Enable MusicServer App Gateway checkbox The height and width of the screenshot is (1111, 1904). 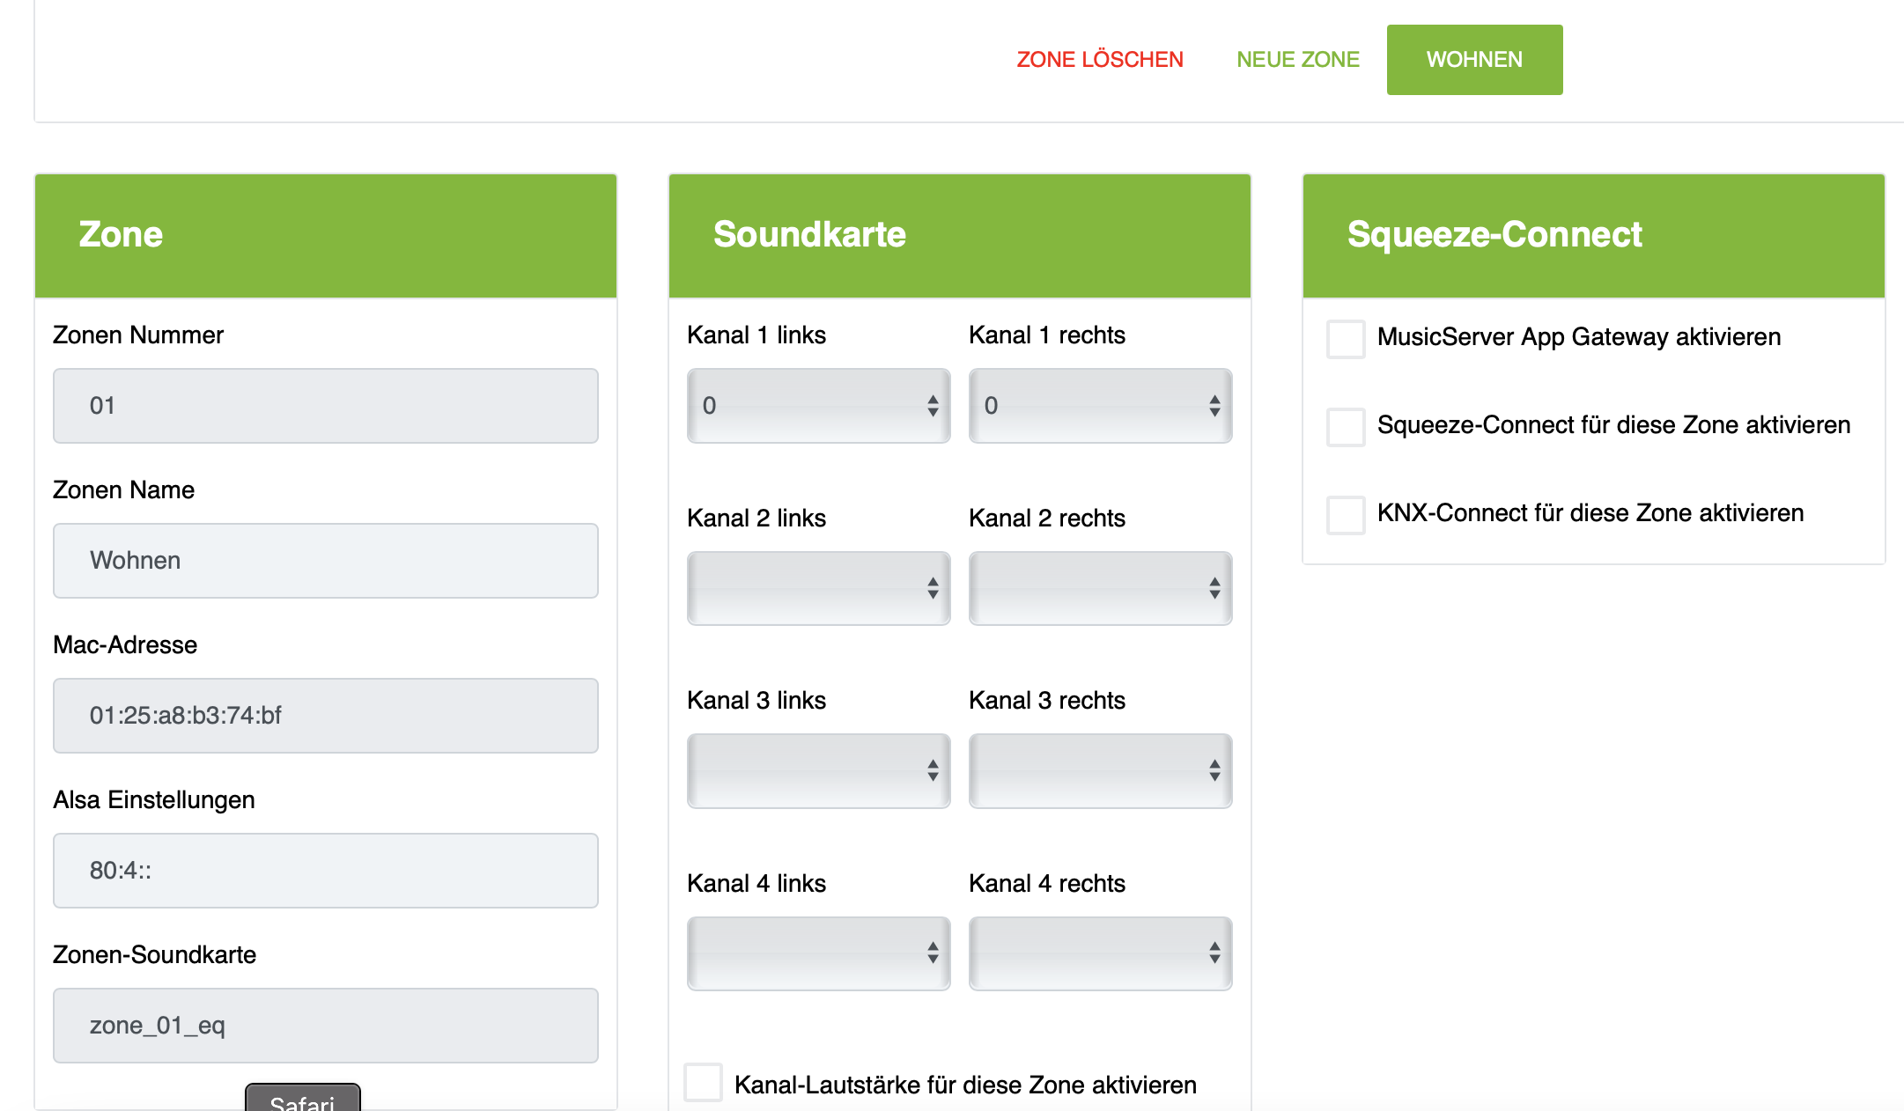click(x=1346, y=339)
